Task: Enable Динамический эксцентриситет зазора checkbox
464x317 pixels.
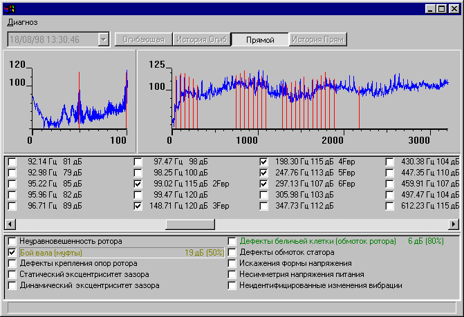Action: point(12,286)
